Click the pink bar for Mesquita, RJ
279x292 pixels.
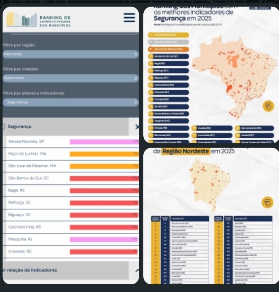(104, 239)
